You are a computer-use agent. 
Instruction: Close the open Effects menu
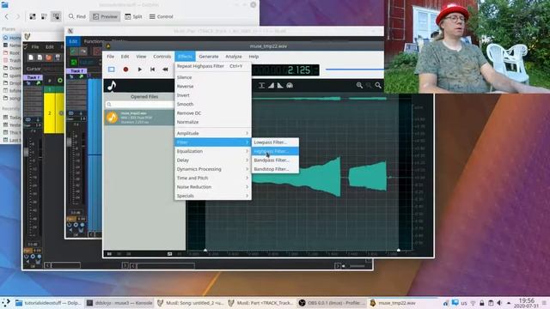[185, 57]
